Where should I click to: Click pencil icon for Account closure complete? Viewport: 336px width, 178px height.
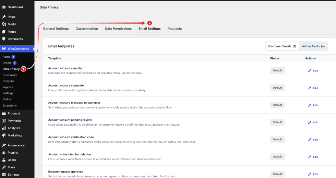pos(310,88)
